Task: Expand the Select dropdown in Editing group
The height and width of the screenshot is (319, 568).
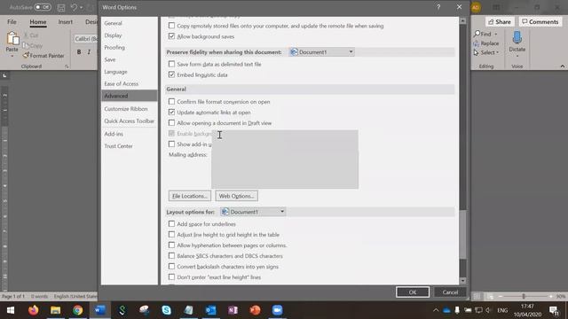Action: (497, 52)
